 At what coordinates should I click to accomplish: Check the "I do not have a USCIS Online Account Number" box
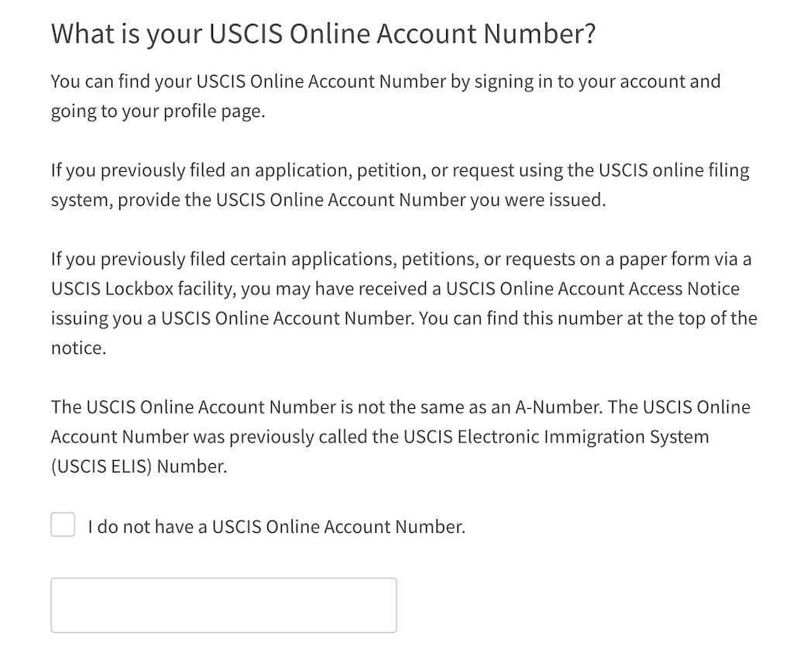click(62, 524)
